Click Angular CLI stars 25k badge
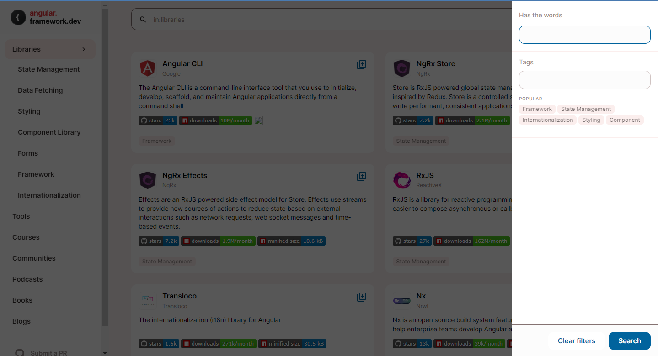Screen dimensions: 658x356 click(x=158, y=120)
